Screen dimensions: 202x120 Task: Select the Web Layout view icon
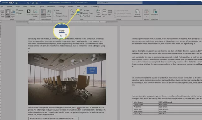(x=13, y=13)
